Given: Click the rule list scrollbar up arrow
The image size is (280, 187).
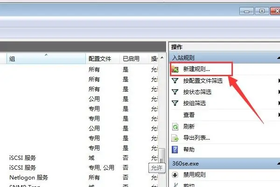Looking at the screenshot, I should [x=162, y=58].
